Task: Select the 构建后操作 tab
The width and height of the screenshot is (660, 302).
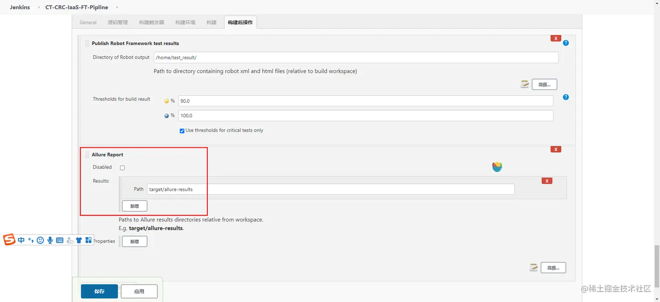Action: tap(241, 22)
